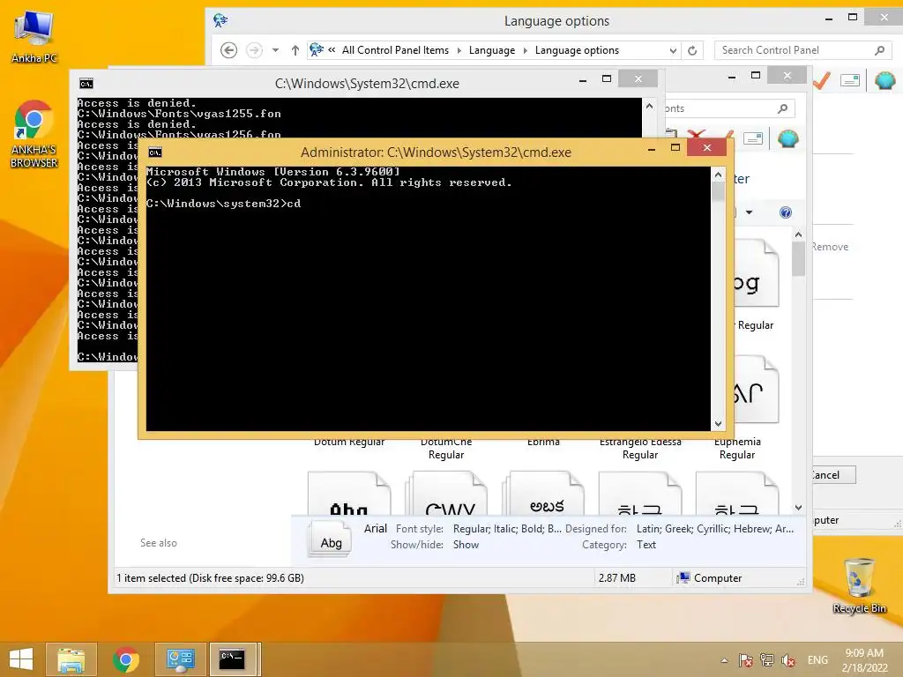Open Ankha PC desktop icon
Viewport: 903px width, 677px height.
coord(34,37)
